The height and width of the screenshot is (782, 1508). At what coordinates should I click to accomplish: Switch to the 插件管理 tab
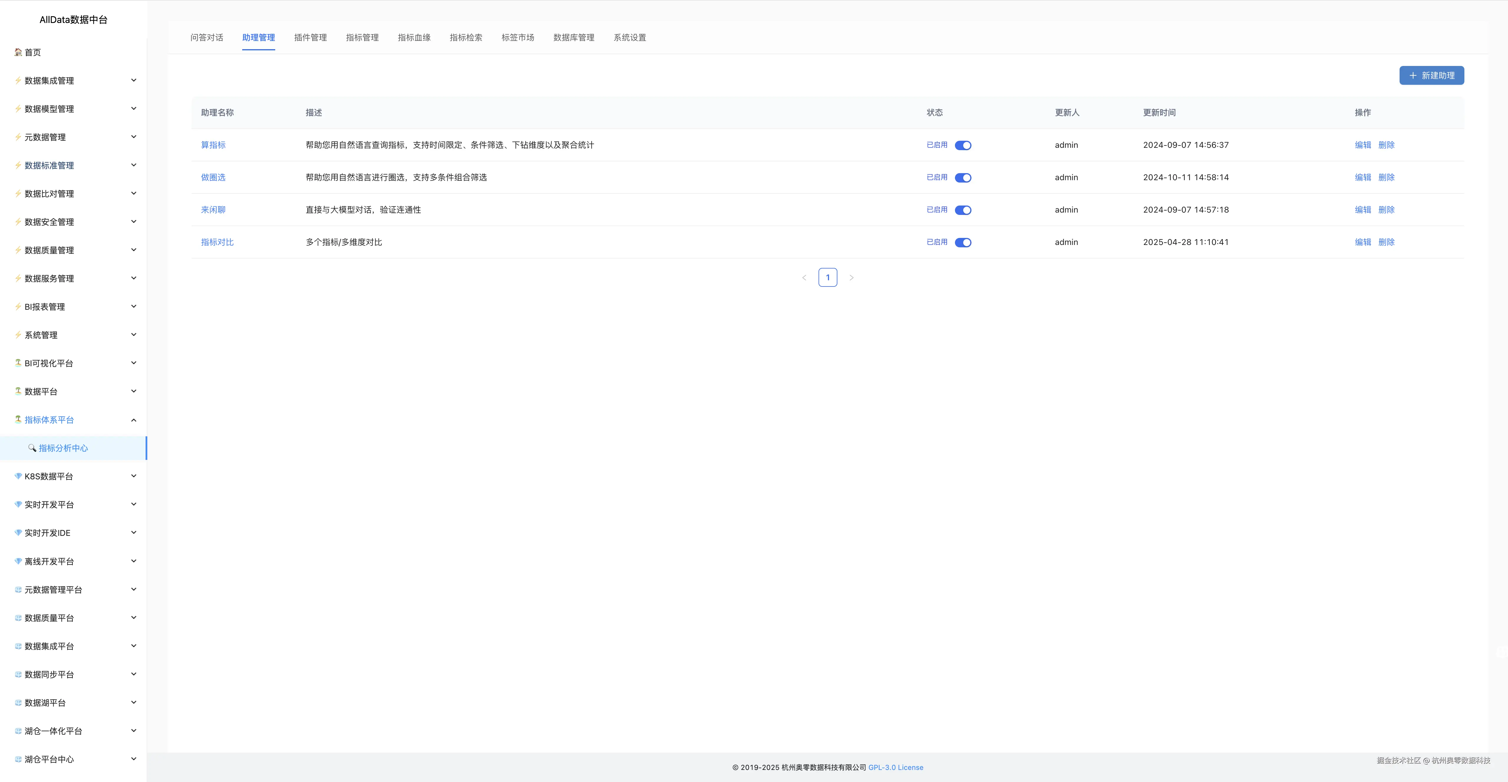[x=310, y=37]
